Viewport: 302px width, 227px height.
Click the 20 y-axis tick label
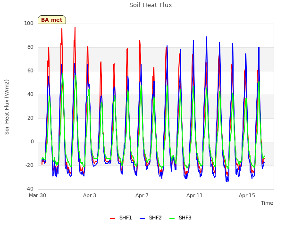pos(30,118)
